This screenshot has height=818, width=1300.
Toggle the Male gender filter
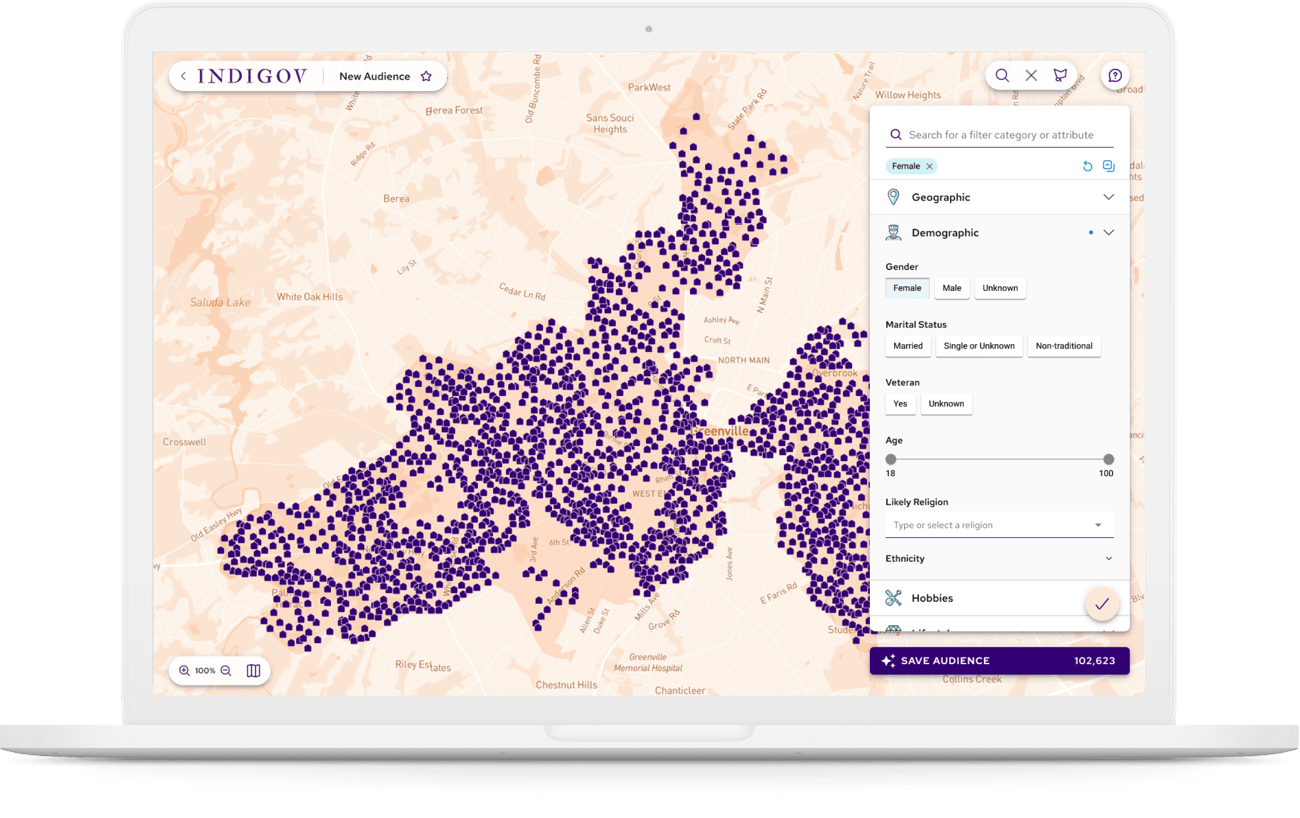tap(952, 288)
